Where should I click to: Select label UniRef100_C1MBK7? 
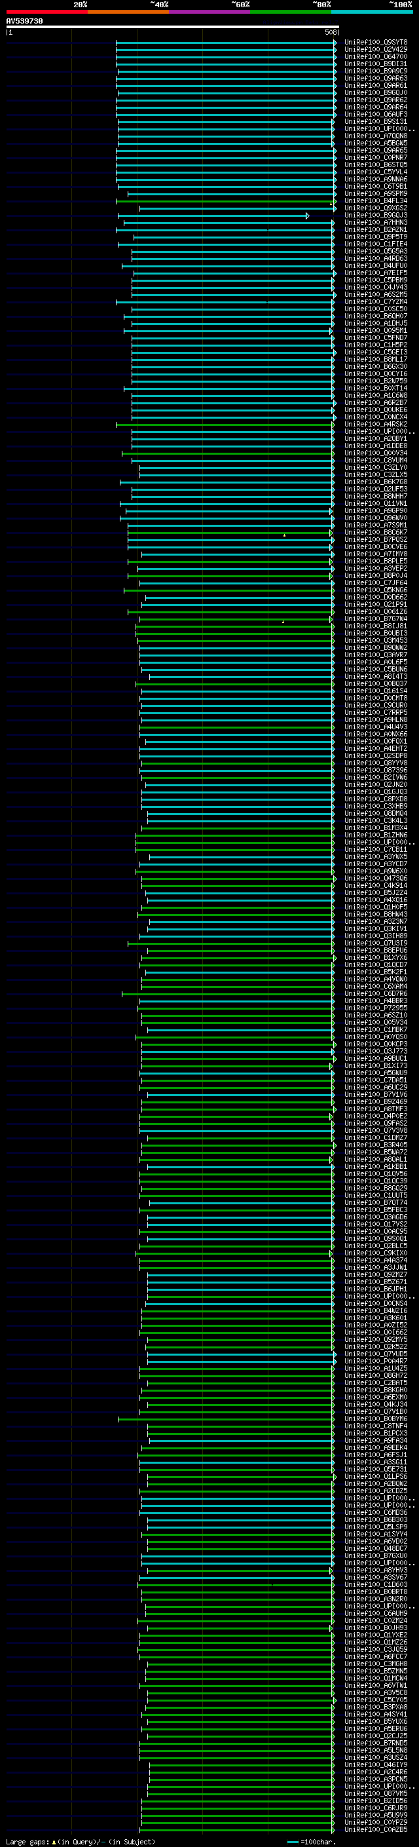(x=376, y=1029)
